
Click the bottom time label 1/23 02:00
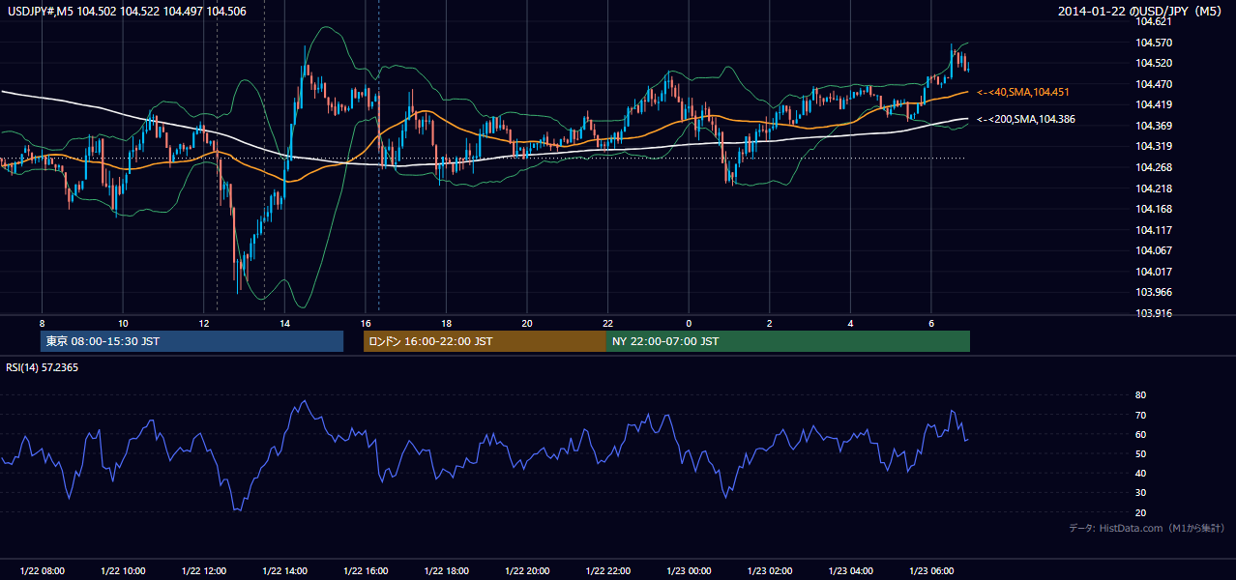(770, 571)
